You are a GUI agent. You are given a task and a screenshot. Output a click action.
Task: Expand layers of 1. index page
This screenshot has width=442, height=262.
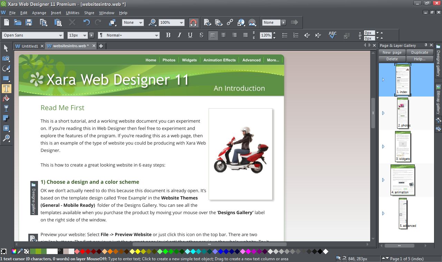[x=383, y=80]
